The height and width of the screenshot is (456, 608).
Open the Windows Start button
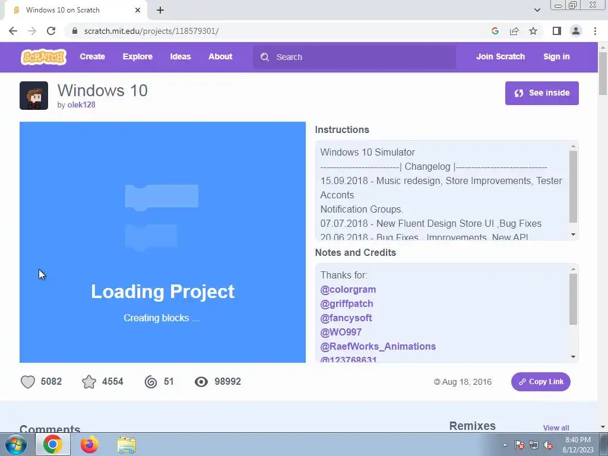pos(15,445)
